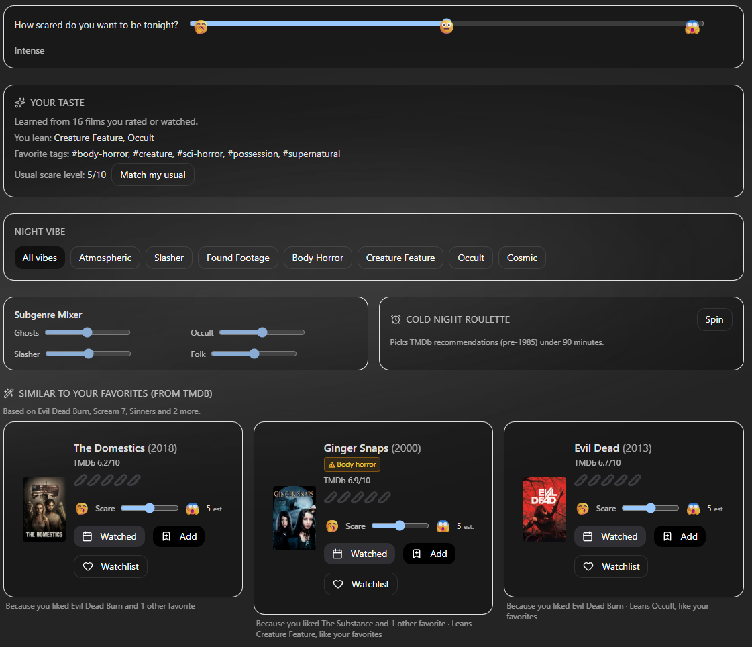Click the screaming emoji on Ginger Snaps card

[443, 527]
